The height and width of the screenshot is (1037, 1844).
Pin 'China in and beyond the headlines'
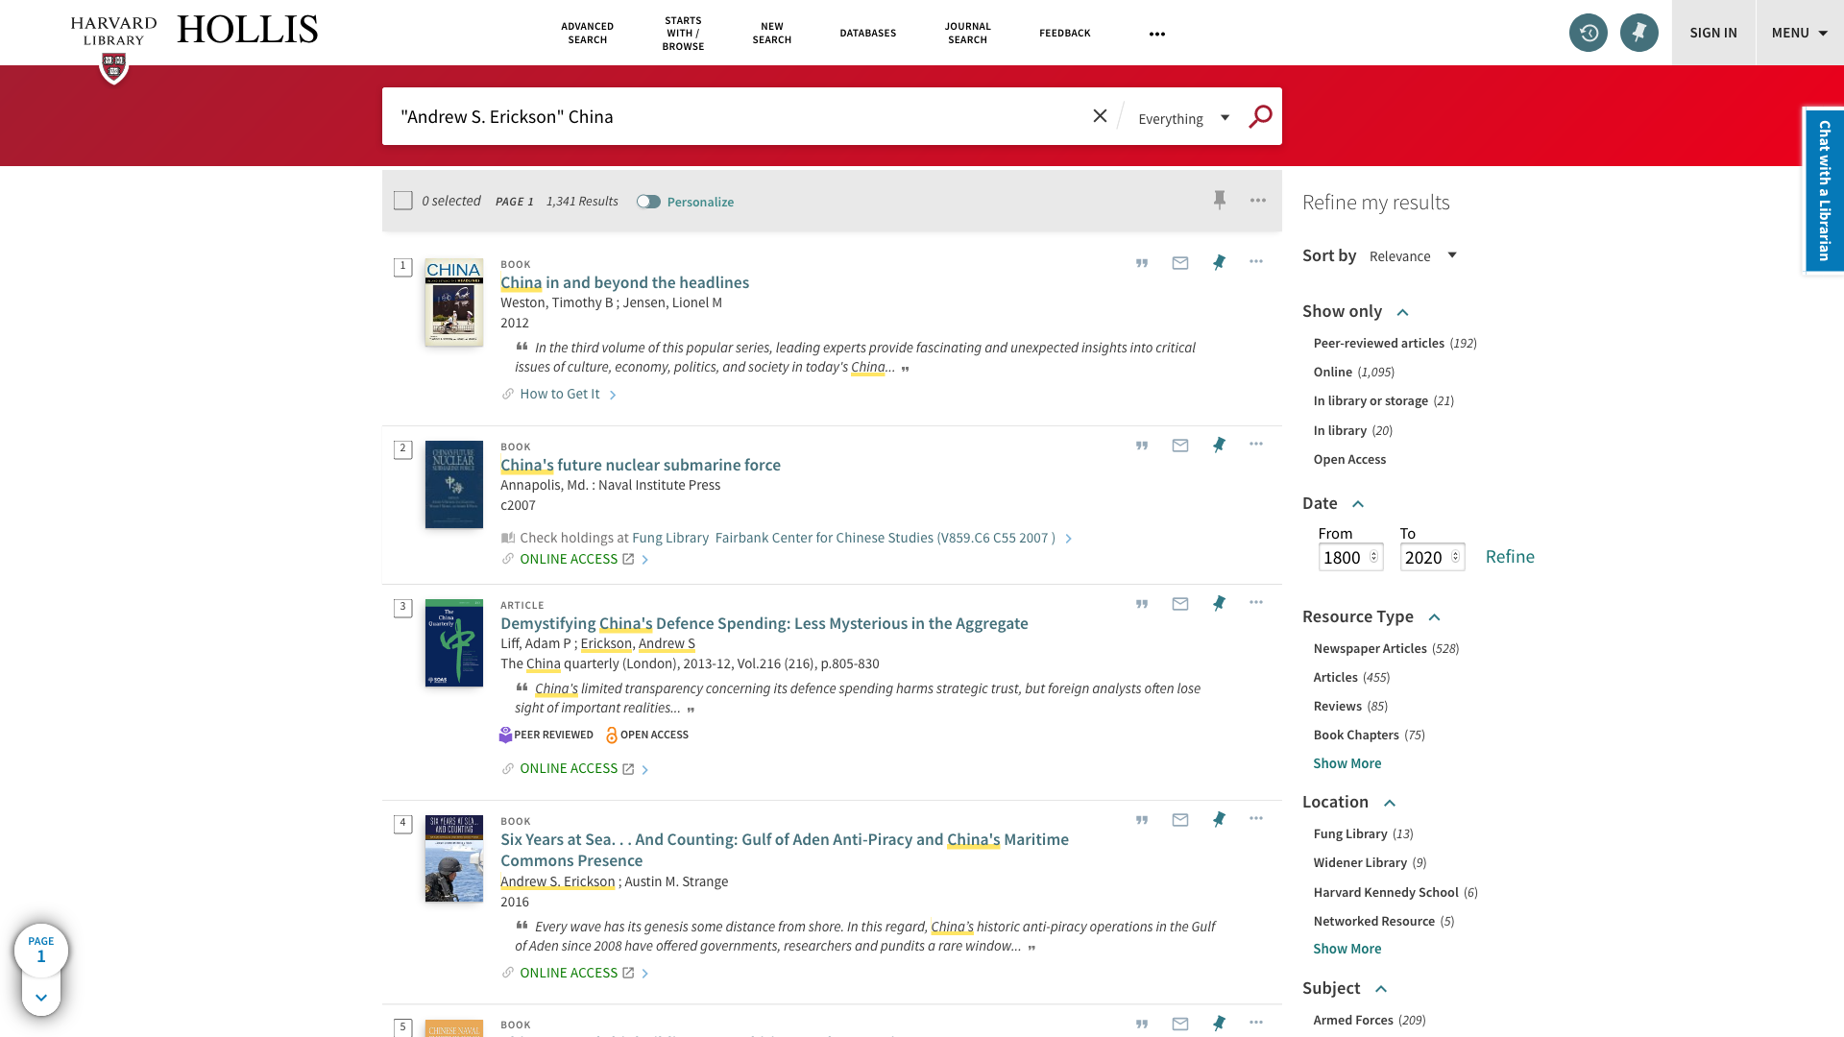(1219, 262)
